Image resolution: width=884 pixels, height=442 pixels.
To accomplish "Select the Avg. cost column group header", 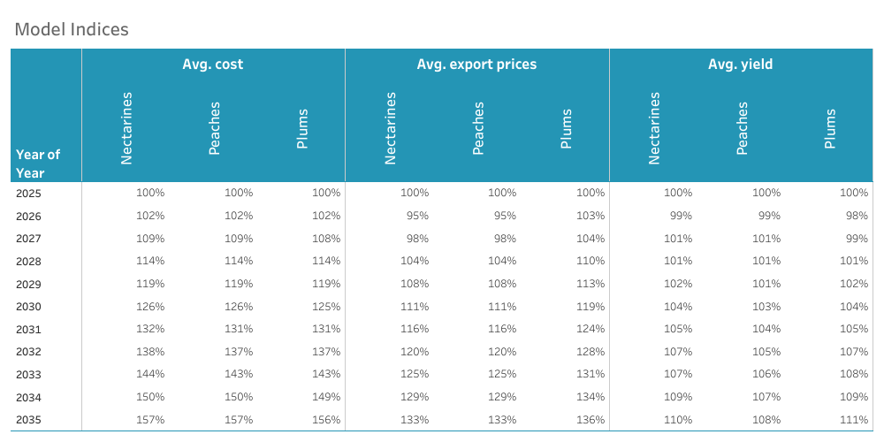I will pos(213,65).
